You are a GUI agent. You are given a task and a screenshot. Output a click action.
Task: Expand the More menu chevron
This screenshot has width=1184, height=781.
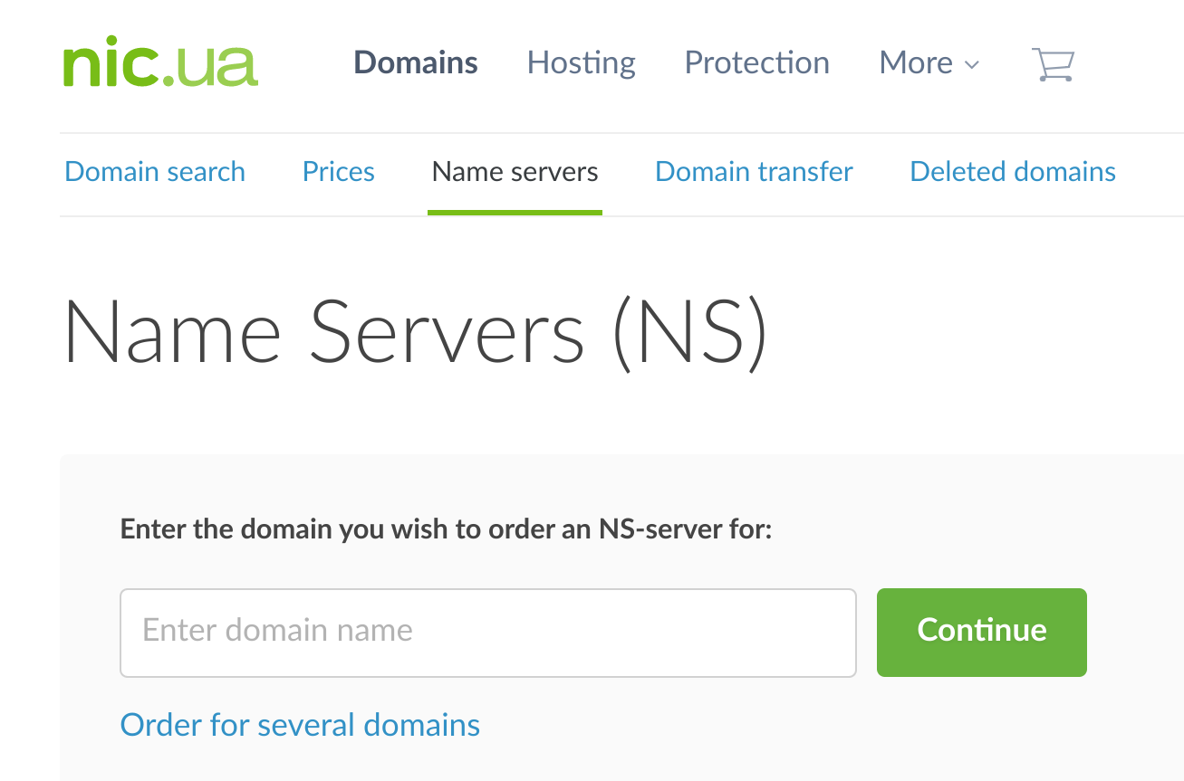tap(972, 64)
